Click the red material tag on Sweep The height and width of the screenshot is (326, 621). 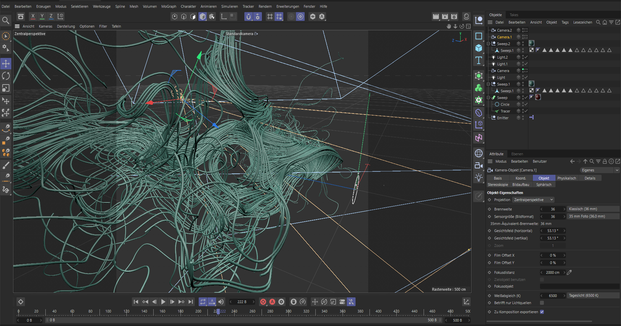(x=538, y=97)
